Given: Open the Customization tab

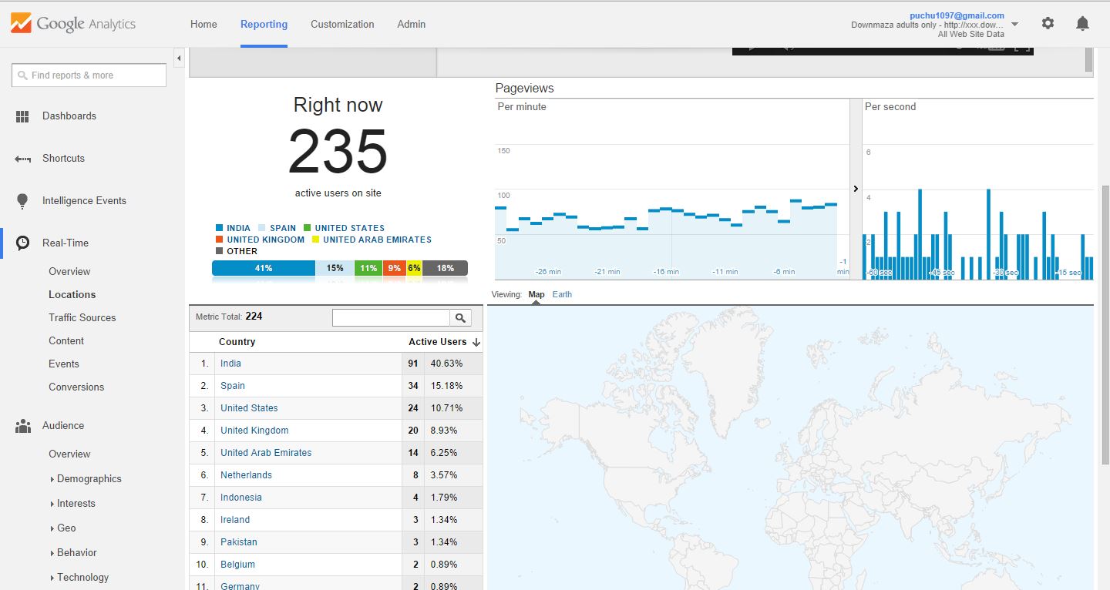Looking at the screenshot, I should 342,24.
